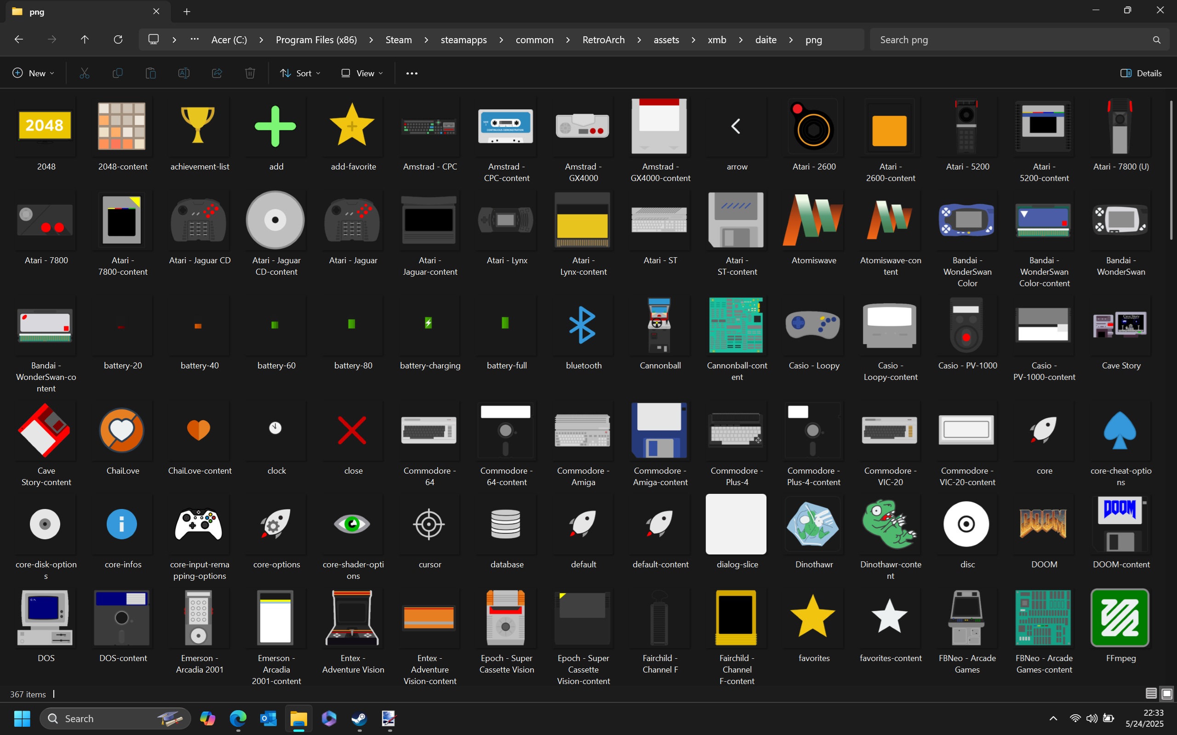This screenshot has width=1177, height=735.
Task: Toggle the Details pane
Action: click(x=1141, y=73)
